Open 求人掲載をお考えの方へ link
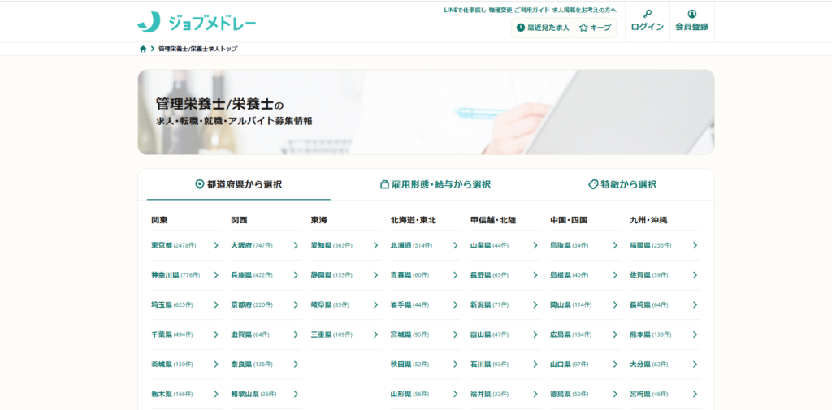832x410 pixels. [x=584, y=10]
